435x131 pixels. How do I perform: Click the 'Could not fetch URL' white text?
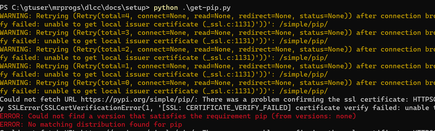pos(38,100)
